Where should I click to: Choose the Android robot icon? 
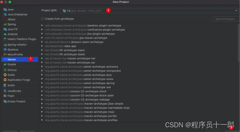(x=5, y=34)
